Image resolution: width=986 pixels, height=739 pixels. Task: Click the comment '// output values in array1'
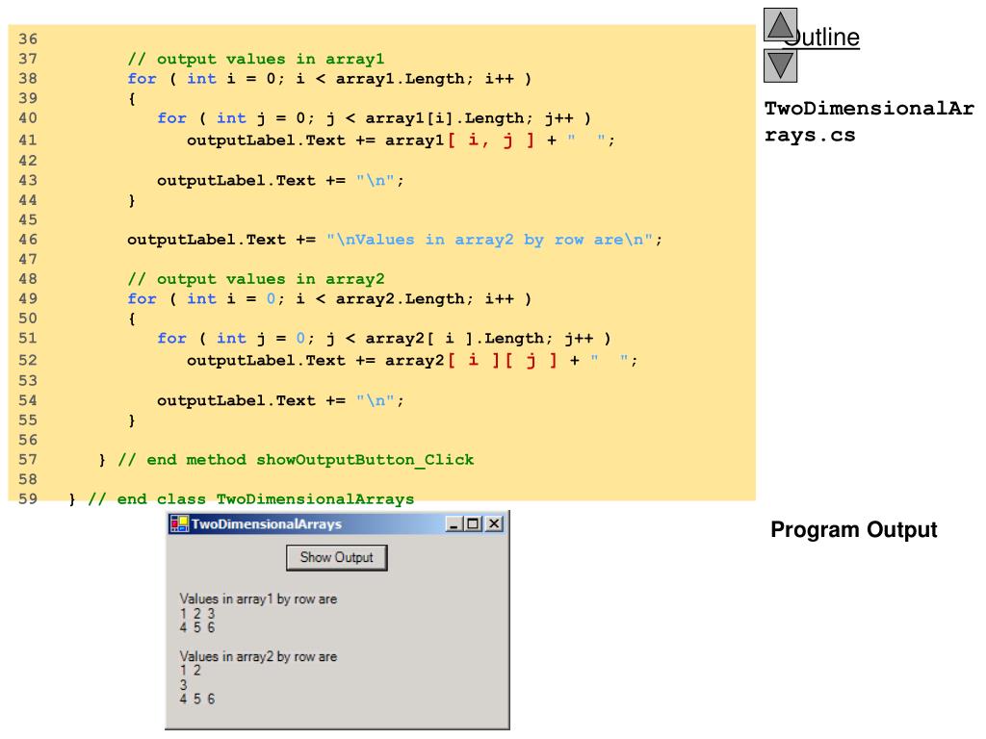pyautogui.click(x=255, y=59)
